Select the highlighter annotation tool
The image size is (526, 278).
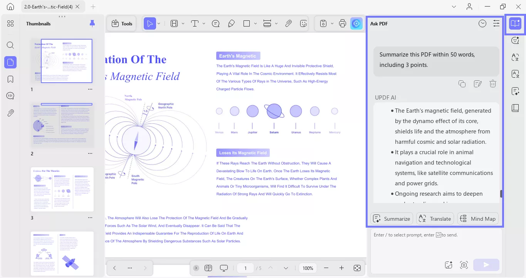pos(231,23)
